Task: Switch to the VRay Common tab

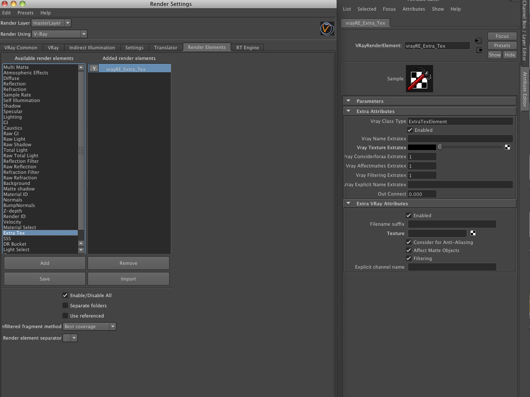Action: (x=21, y=48)
